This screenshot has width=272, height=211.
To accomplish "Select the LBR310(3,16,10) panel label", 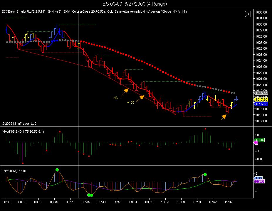I will point(14,171).
